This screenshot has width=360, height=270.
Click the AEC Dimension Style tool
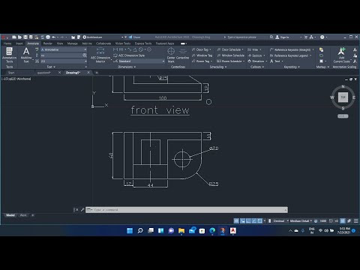click(129, 55)
